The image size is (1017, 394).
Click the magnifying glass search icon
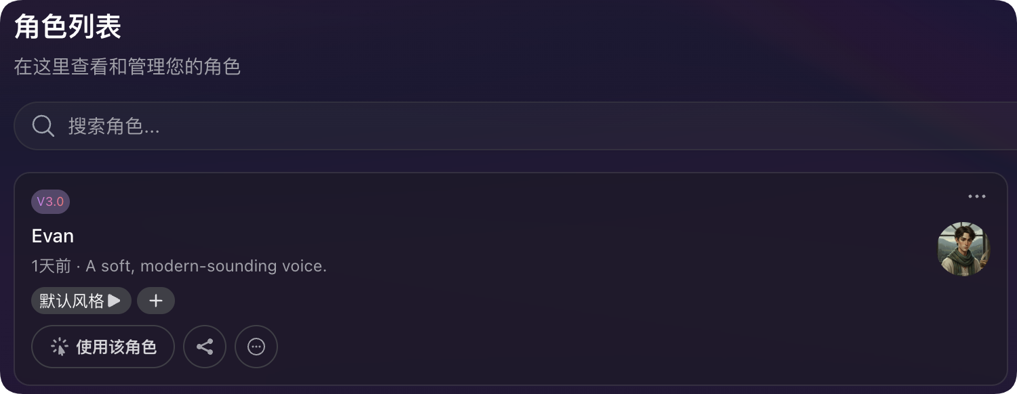coord(43,126)
